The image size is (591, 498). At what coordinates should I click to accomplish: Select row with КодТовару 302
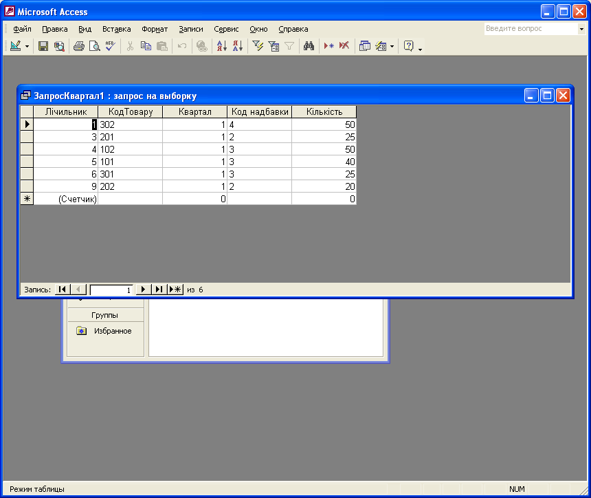[27, 124]
